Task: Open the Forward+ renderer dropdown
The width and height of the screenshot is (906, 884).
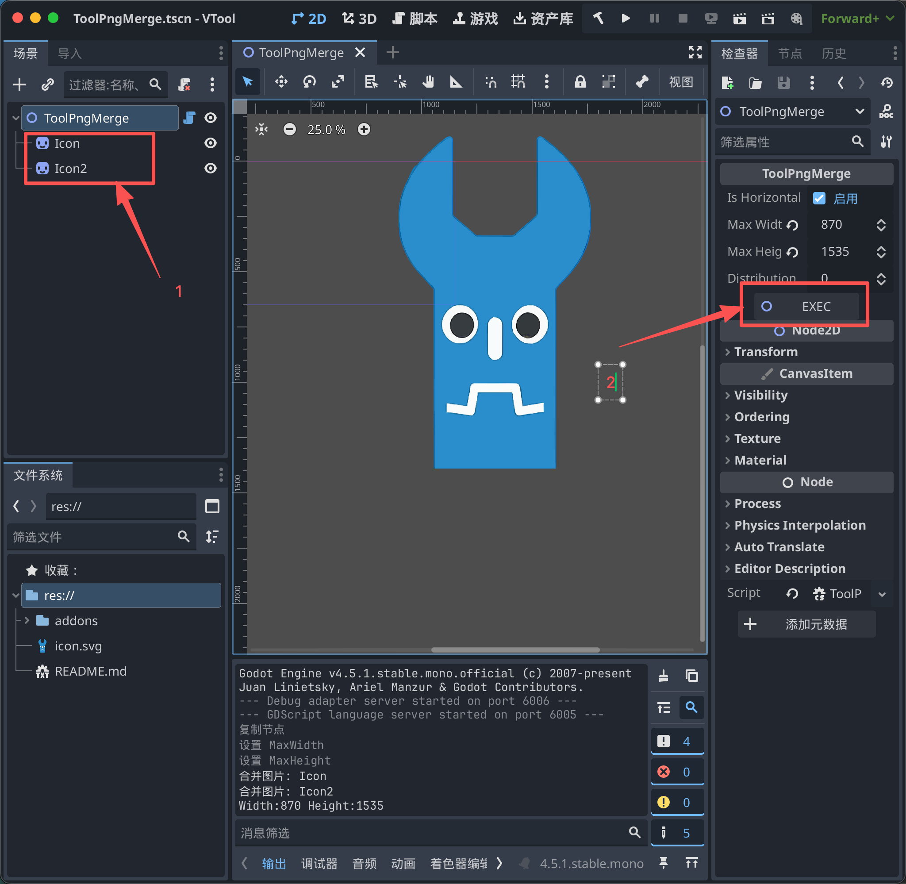Action: pos(856,19)
